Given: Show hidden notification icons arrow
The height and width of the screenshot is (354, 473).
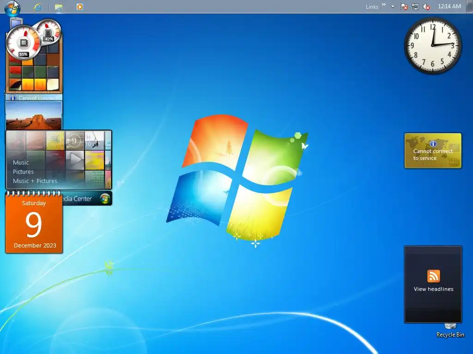Looking at the screenshot, I should pos(393,6).
